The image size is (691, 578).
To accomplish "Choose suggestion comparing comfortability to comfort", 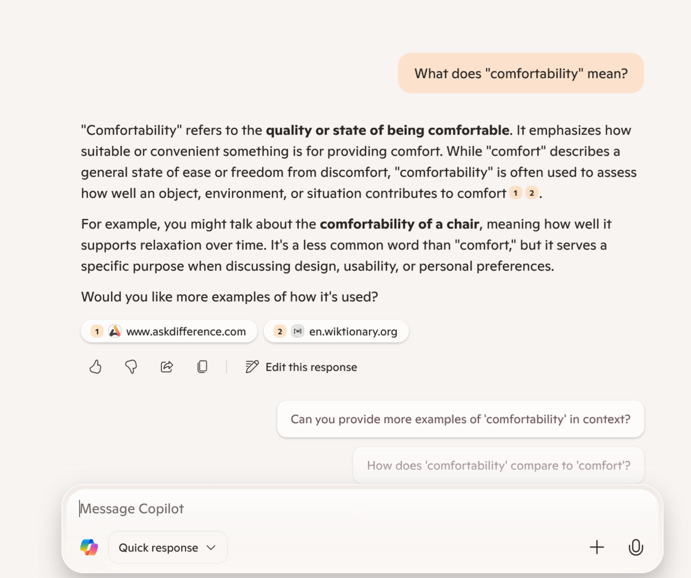I will coord(498,465).
